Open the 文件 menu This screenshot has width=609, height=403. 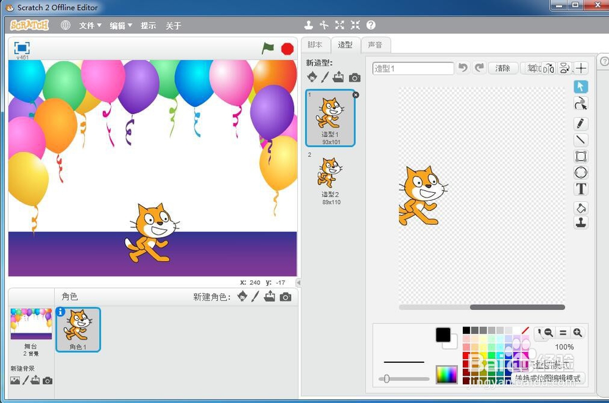click(x=90, y=26)
